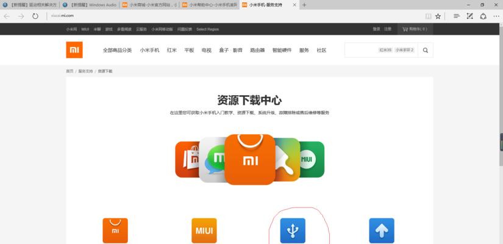Open the blue USB driver download icon
The height and width of the screenshot is (244, 503).
(293, 231)
